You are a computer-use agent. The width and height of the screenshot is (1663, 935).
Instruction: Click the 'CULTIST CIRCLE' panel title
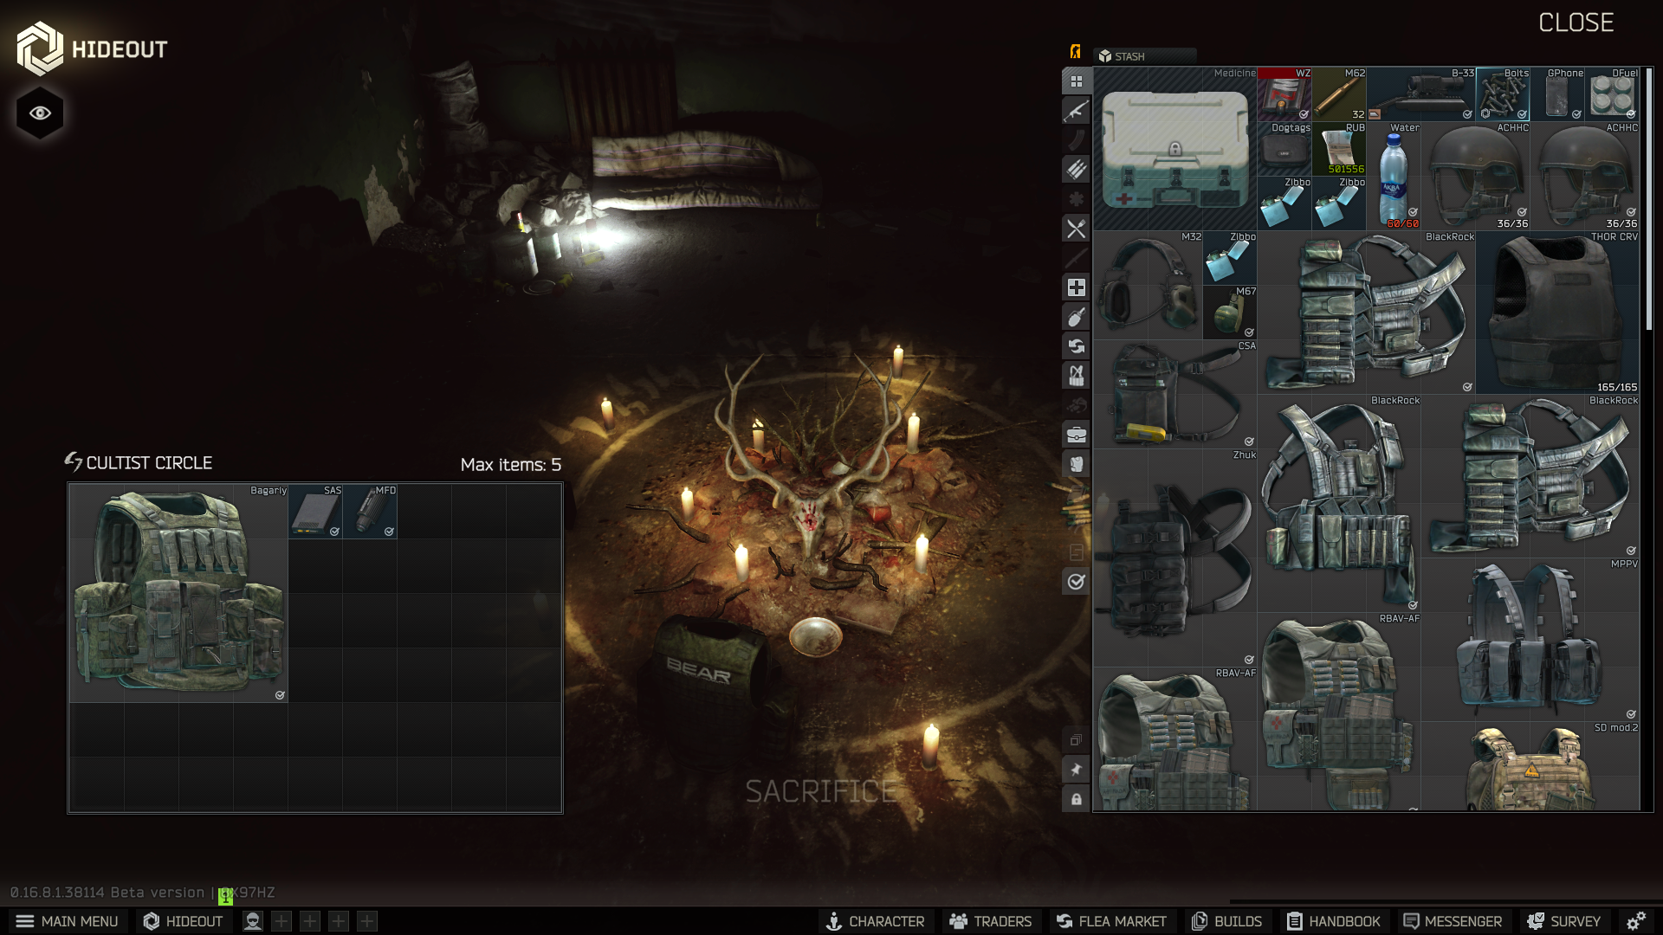(x=149, y=463)
